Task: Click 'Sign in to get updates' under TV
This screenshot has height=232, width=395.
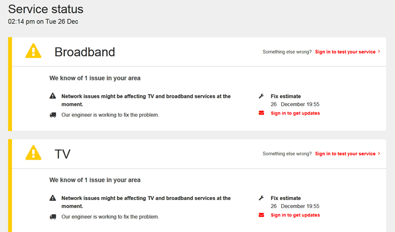Action: tap(295, 215)
